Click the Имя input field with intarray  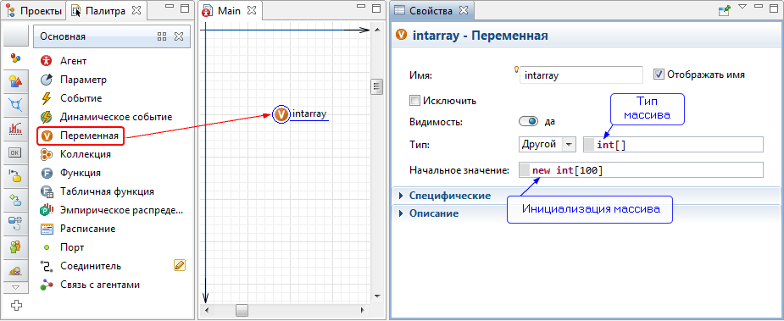pos(581,75)
